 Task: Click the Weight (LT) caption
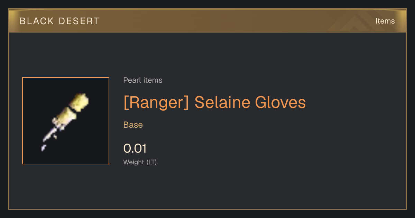click(x=140, y=162)
